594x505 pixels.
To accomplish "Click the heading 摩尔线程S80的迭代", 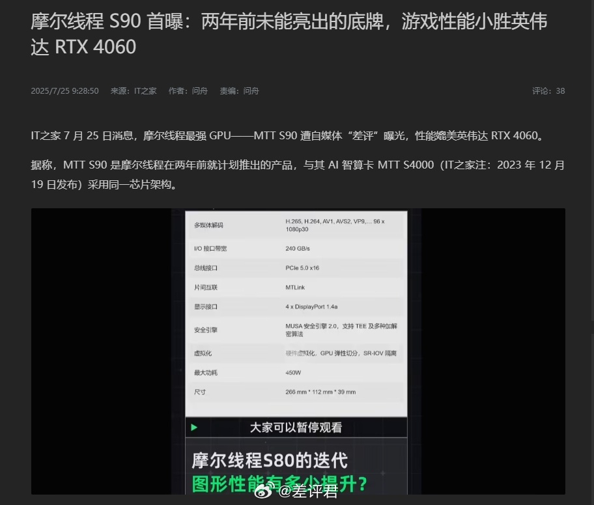I will 270,461.
